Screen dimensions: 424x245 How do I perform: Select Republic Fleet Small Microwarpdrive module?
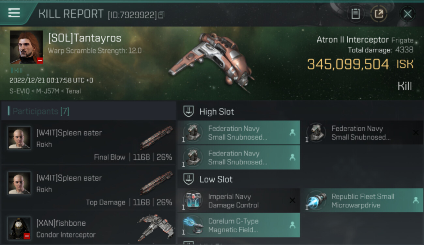tap(362, 201)
